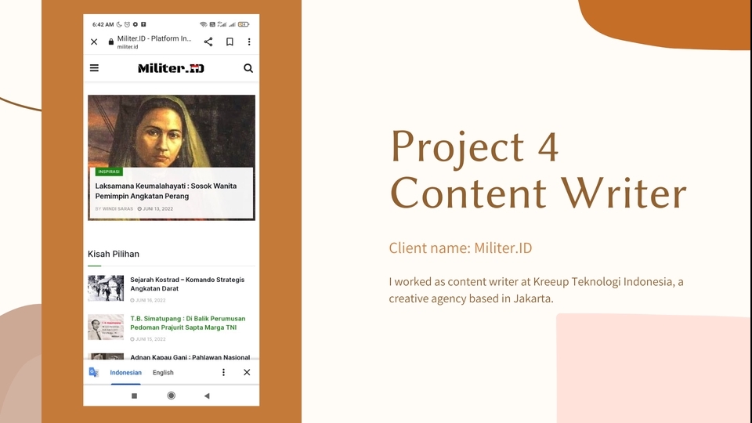
Task: Open the INSPIRASI category tag
Action: tap(109, 172)
